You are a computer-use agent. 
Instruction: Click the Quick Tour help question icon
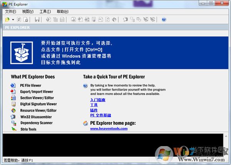click(85, 86)
